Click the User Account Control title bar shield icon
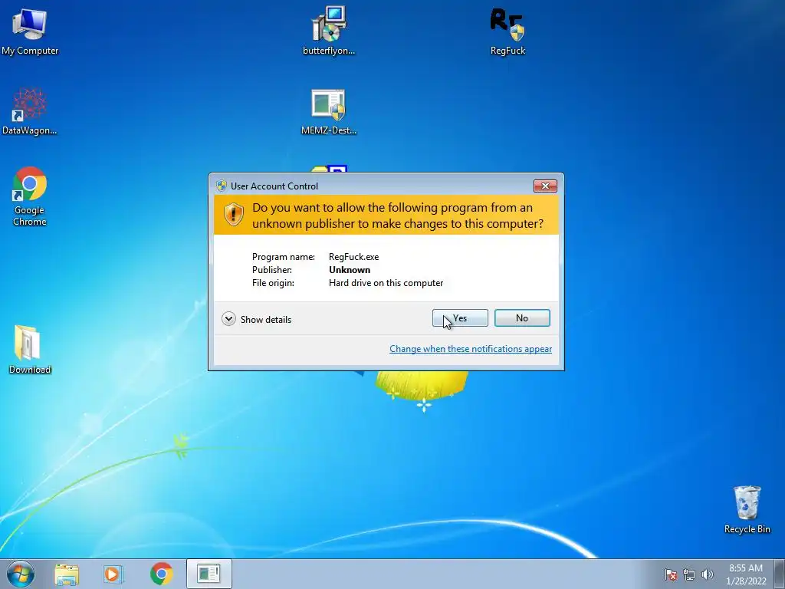Viewport: 785px width, 589px height. coord(222,186)
